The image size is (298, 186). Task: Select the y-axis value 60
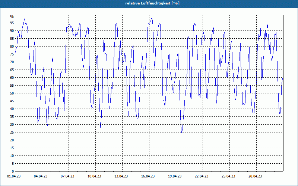point(12,78)
